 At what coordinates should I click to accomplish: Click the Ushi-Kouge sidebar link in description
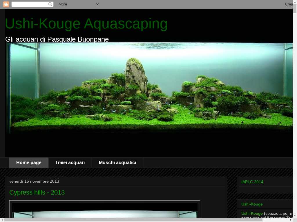pyautogui.click(x=252, y=214)
